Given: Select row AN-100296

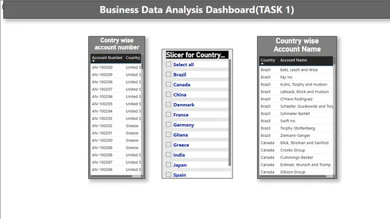Looking at the screenshot, I should pyautogui.click(x=116, y=96).
